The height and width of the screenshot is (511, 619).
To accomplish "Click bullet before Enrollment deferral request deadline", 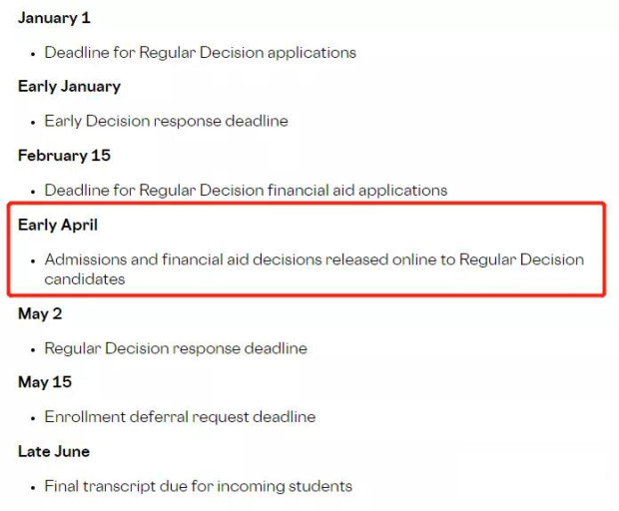I will coord(33,418).
